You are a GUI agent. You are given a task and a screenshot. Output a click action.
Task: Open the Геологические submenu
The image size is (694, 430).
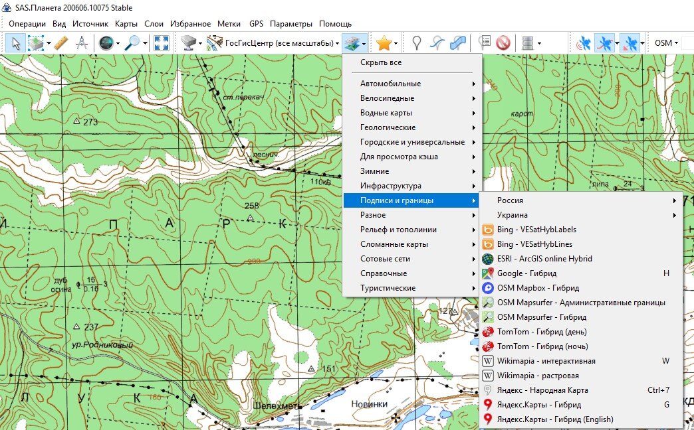point(411,127)
